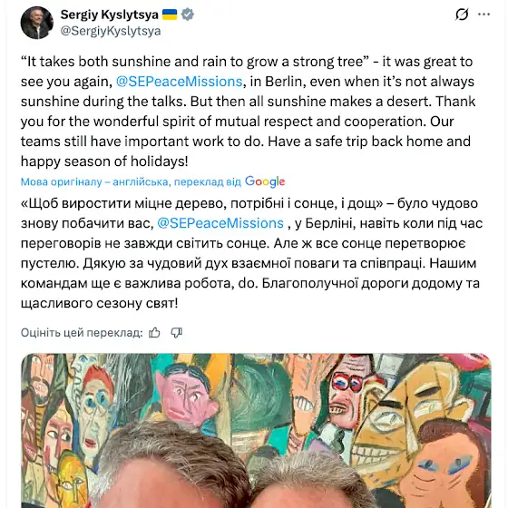The height and width of the screenshot is (508, 508).
Task: Open Sergiy Kyslytsya's profile avatar
Action: click(37, 23)
